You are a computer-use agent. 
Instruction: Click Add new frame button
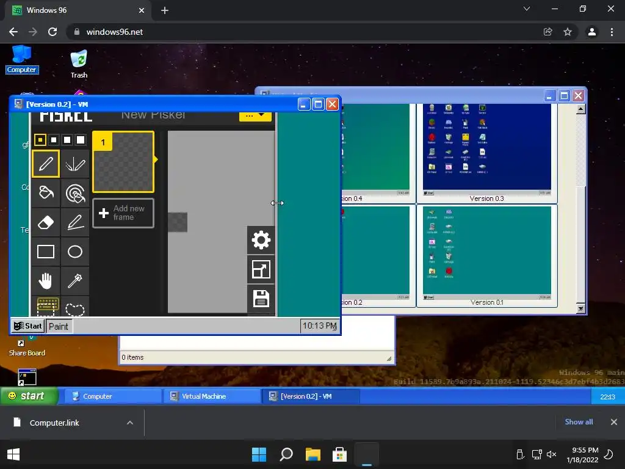pos(123,213)
